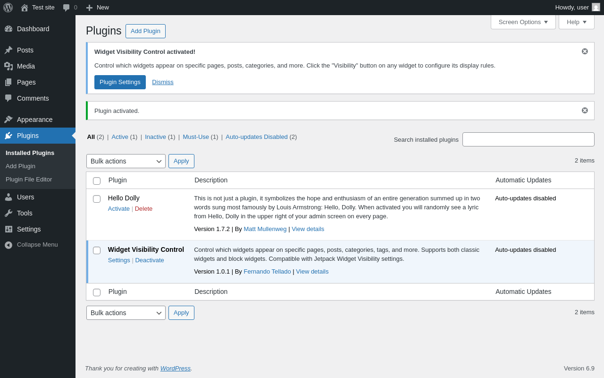The image size is (604, 378).
Task: Open Plugin File Editor submenu item
Action: click(29, 180)
